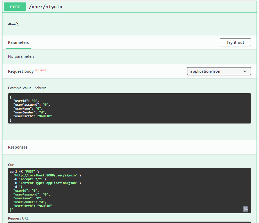Click the 'accept: */*' header line in curl

30,179
